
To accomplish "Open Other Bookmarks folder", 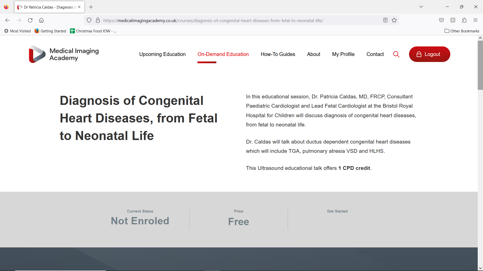I will (462, 31).
